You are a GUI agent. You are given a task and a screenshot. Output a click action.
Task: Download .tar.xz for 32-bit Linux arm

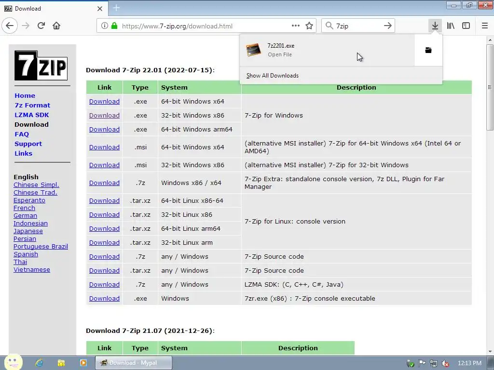point(104,243)
